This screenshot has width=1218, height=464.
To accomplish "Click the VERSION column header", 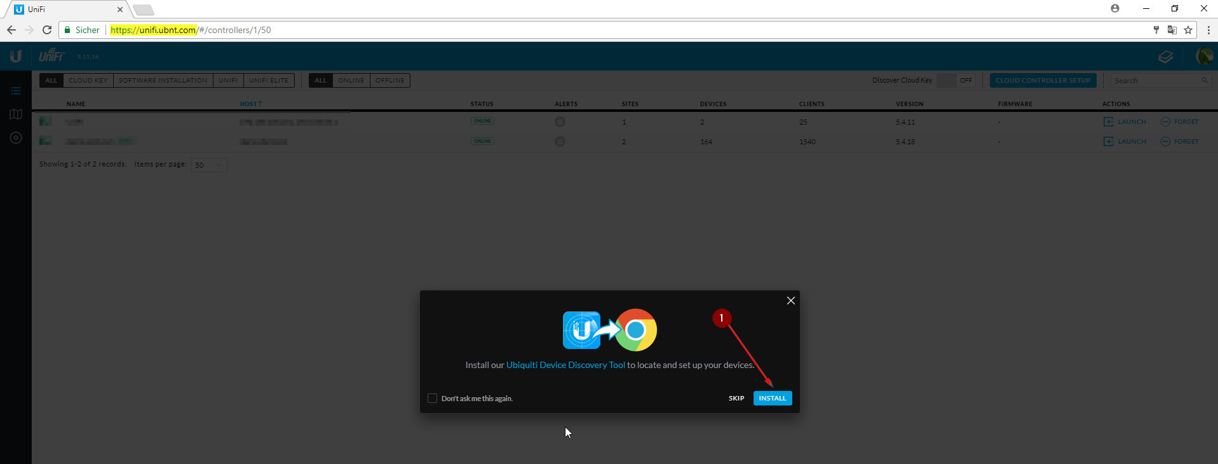I will point(909,104).
